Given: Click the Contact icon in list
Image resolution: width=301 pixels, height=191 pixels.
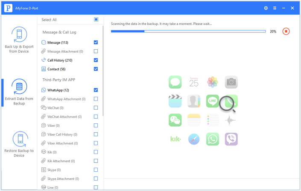Looking at the screenshot, I should pyautogui.click(x=44, y=69).
